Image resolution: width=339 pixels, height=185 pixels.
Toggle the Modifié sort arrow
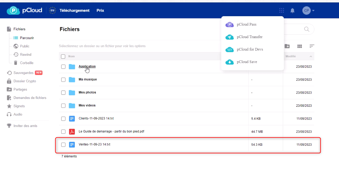point(311,56)
